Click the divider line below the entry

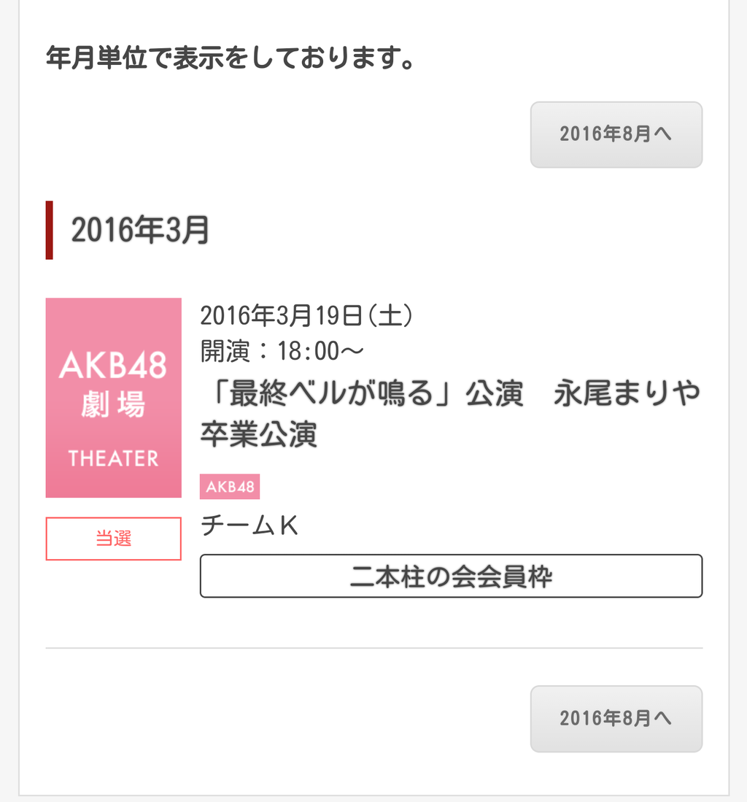[373, 647]
